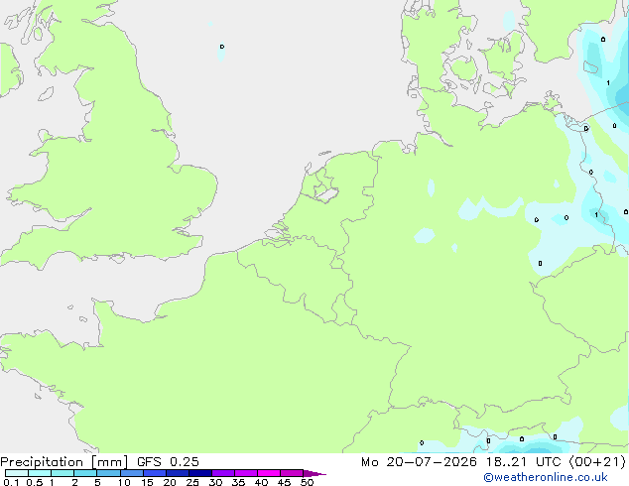Click the legend value '35'

(238, 482)
